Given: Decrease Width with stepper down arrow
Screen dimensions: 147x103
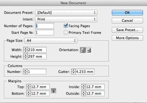Looking at the screenshot, I should [x=25, y=51].
